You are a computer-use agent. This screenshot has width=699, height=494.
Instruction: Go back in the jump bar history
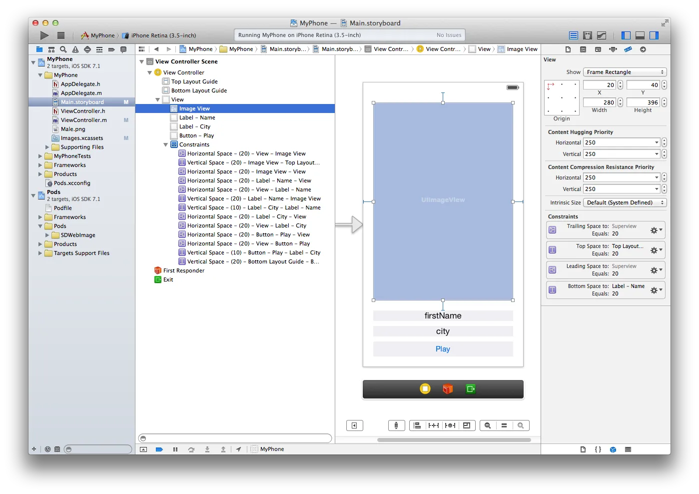click(x=156, y=49)
